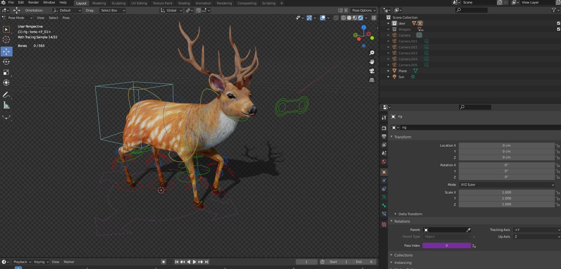Switch to solid viewport shading
This screenshot has height=269, width=561.
click(349, 18)
